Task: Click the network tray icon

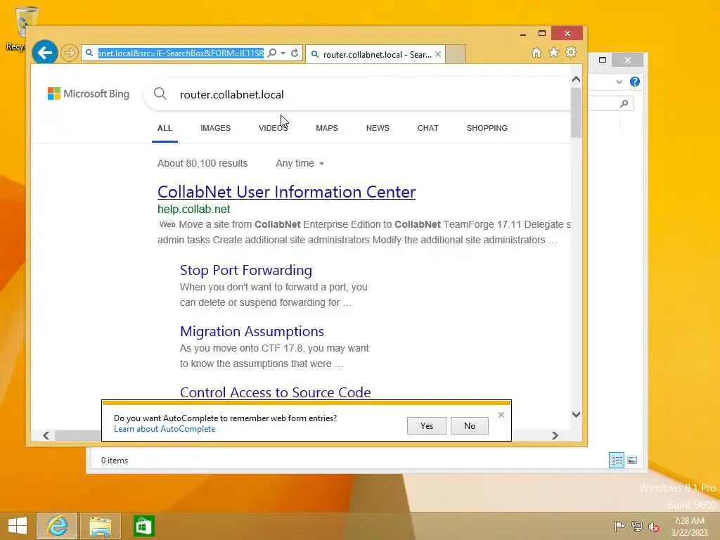Action: pyautogui.click(x=637, y=526)
